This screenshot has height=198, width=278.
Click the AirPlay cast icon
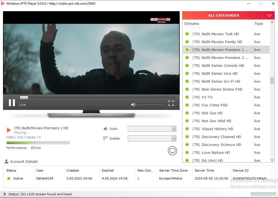tap(172, 151)
